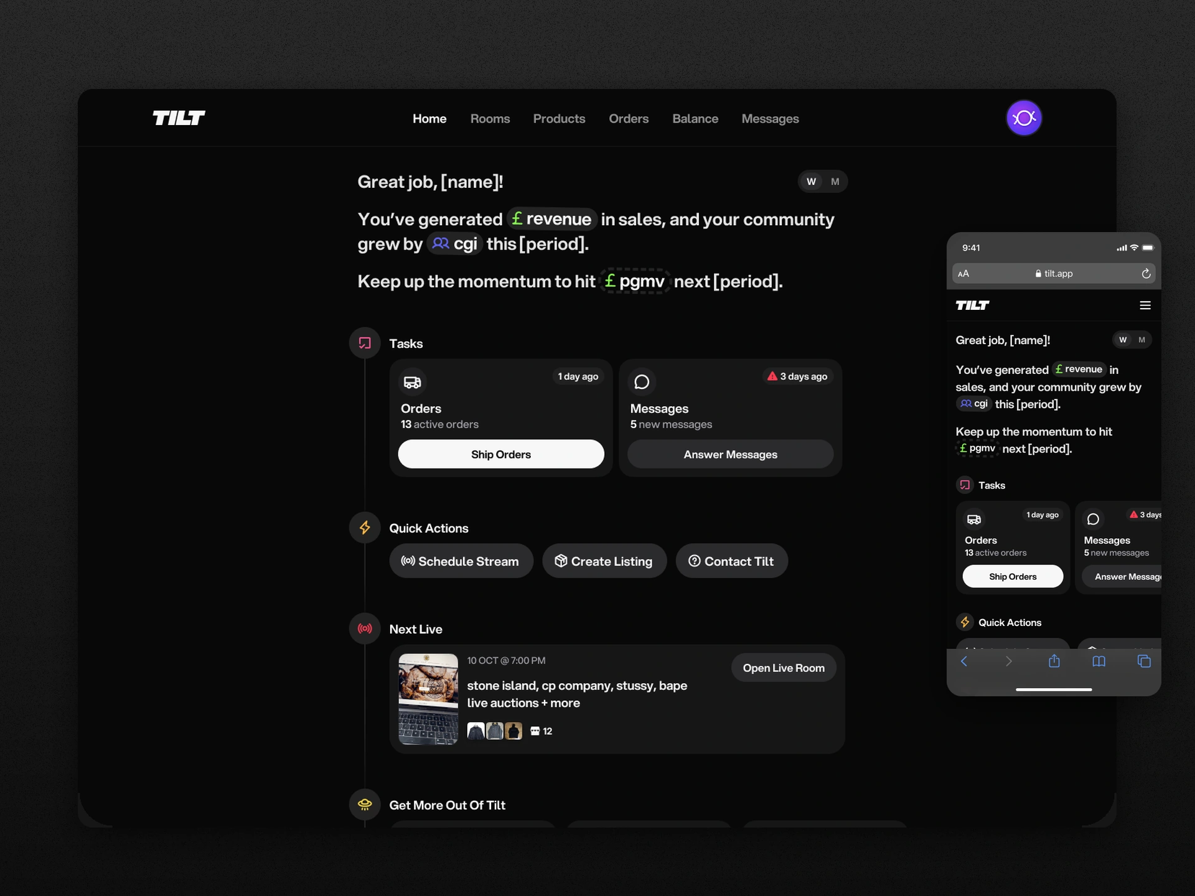Screen dimensions: 1195x896
Task: Tap the forward arrow in the mobile browser toolbar
Action: tap(1009, 661)
